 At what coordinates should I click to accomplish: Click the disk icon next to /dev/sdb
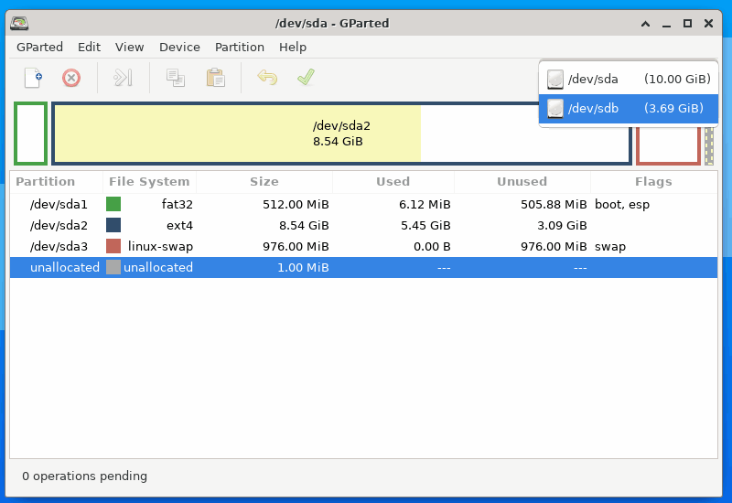555,108
